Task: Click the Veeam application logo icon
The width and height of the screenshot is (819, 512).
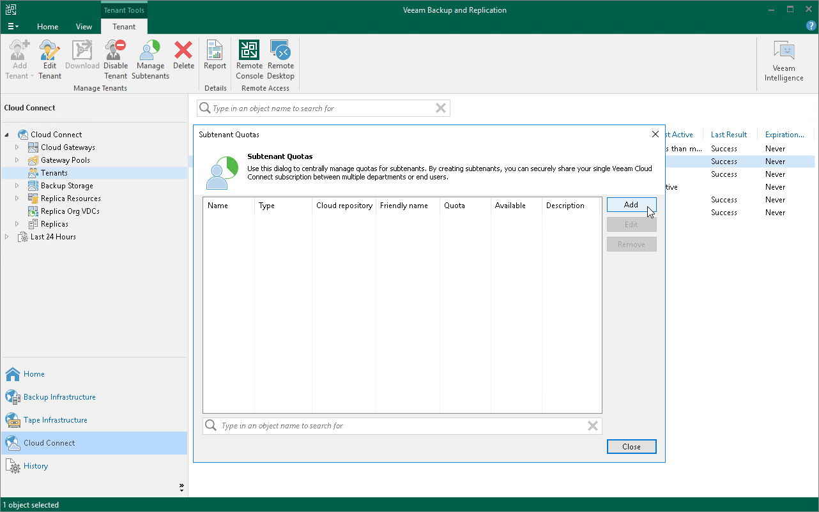Action: tap(10, 10)
